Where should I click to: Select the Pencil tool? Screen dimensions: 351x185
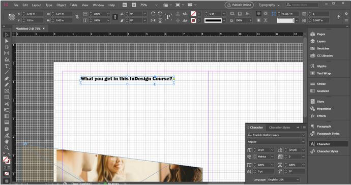pos(7,85)
